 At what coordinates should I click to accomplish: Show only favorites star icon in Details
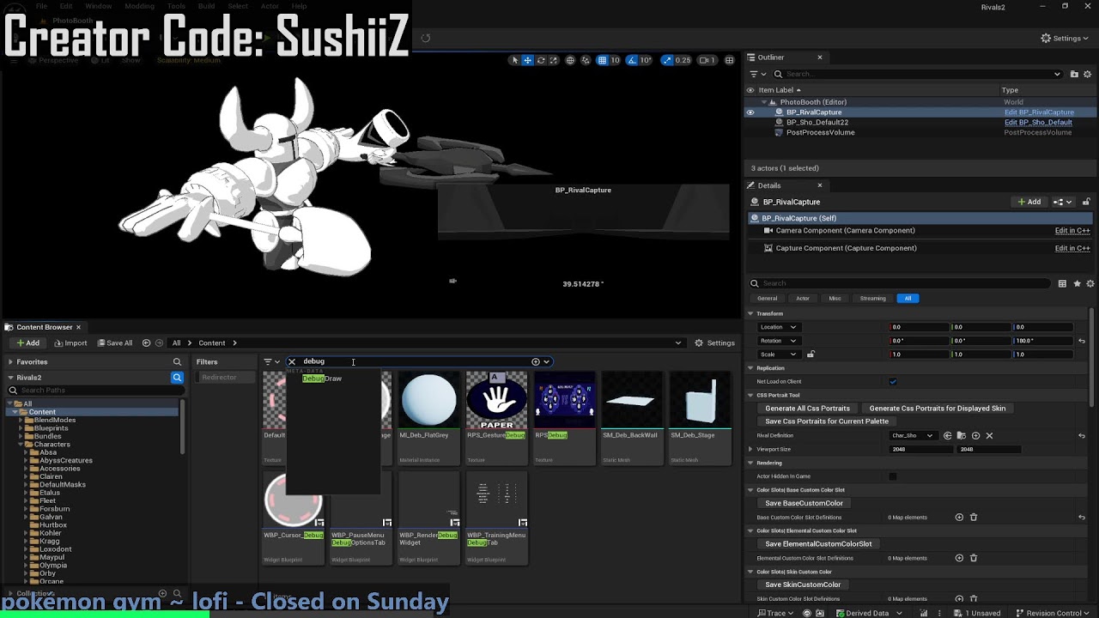(x=1077, y=283)
